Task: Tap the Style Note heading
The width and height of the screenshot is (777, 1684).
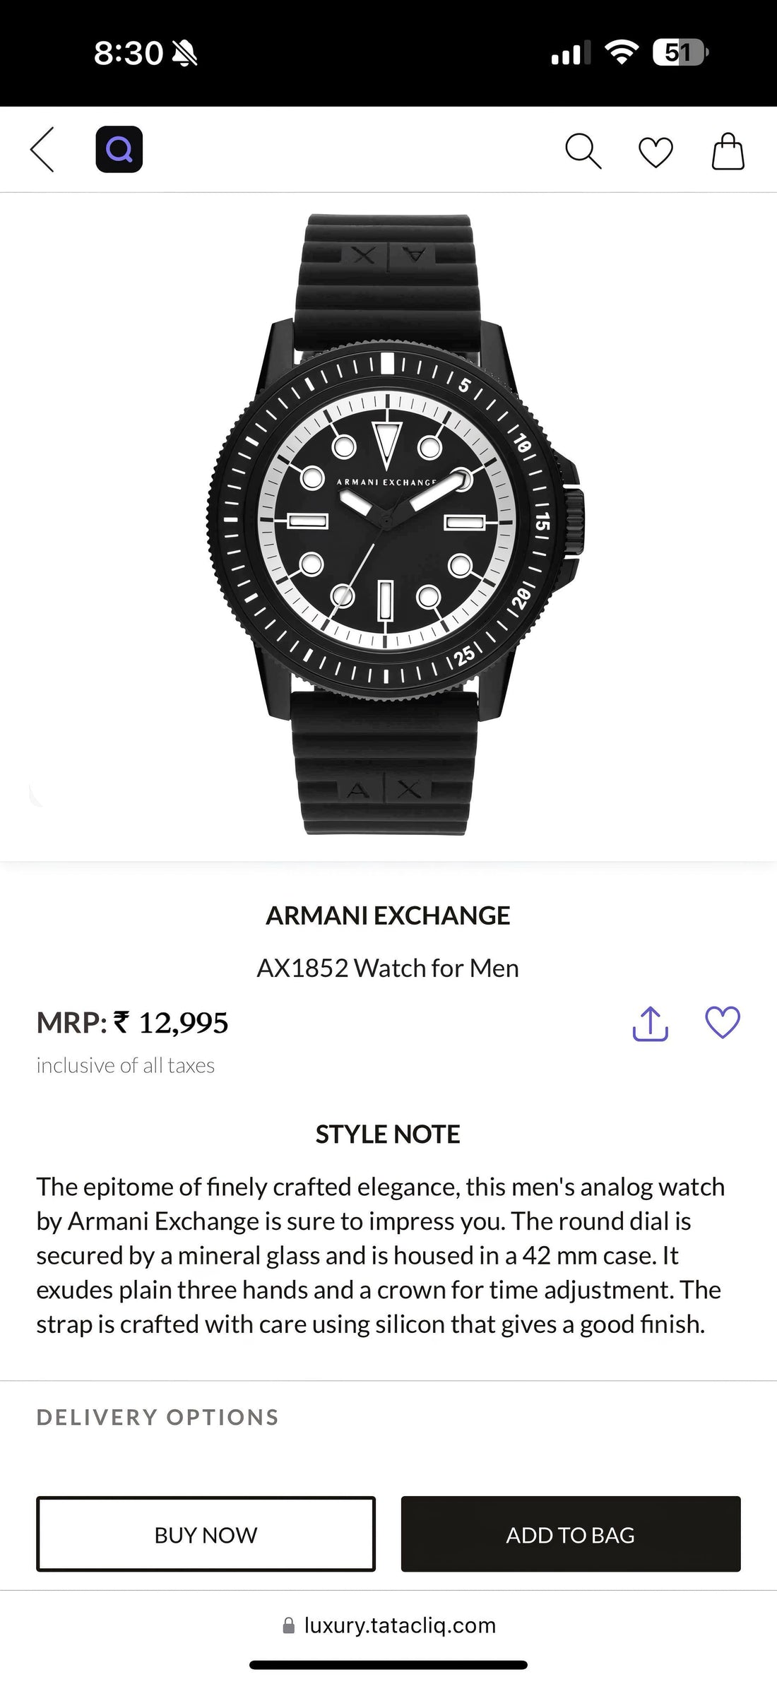Action: tap(388, 1134)
